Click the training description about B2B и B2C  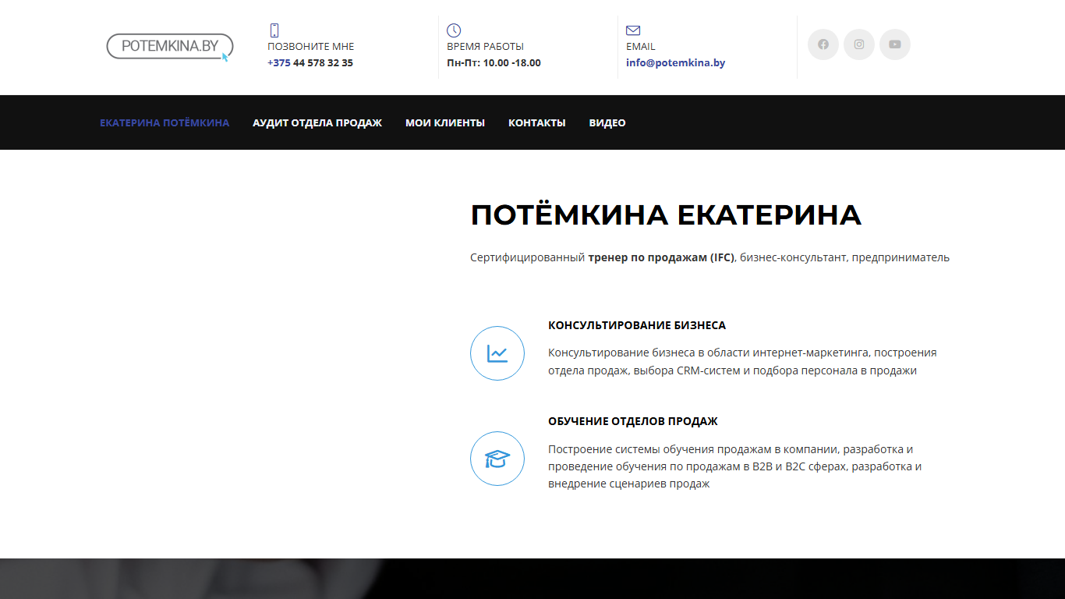tap(735, 466)
